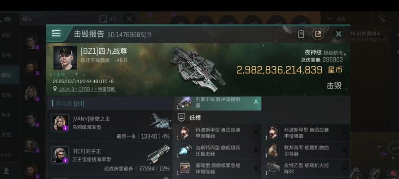Select the 引擎干扰 脉冲波投射器 module
399x179 pixels.
217,102
